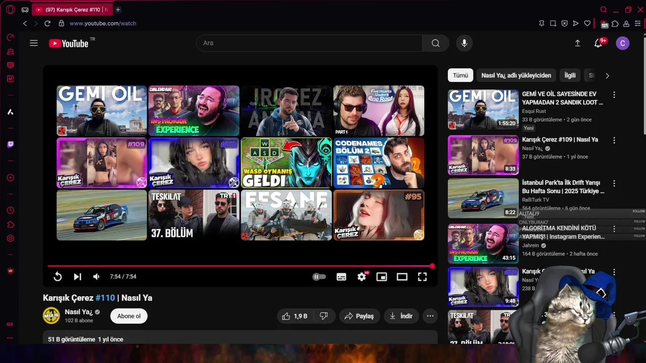Open history clock icon in sidebar
This screenshot has width=646, height=363.
pos(10,210)
